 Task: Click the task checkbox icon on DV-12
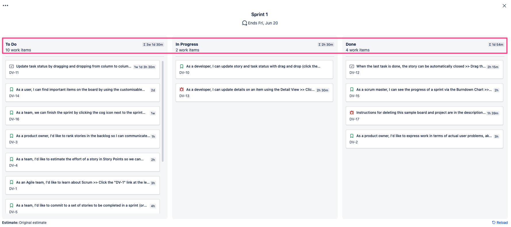pos(352,66)
